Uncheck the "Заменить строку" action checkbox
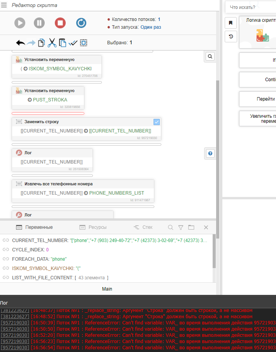The width and height of the screenshot is (276, 352). 157,122
